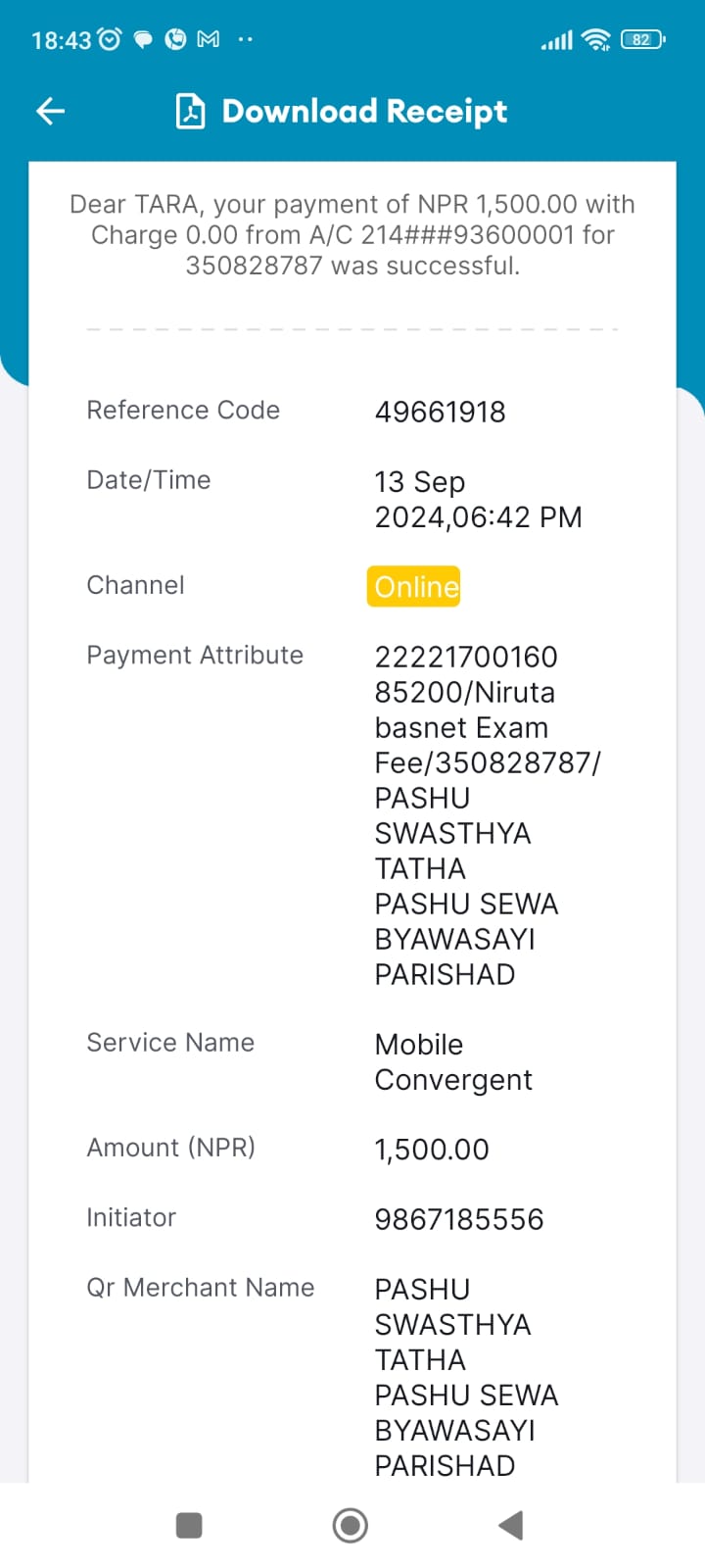Screen dimensions: 705x1568
Task: Tap the Wi-Fi signal icon
Action: [595, 39]
